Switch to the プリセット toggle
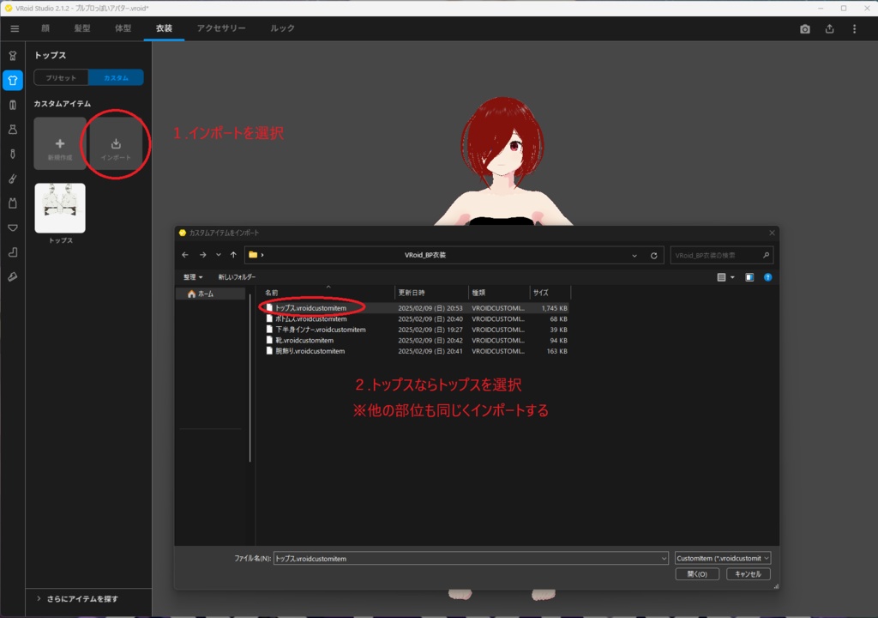The image size is (878, 618). click(x=60, y=76)
